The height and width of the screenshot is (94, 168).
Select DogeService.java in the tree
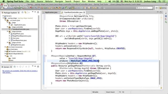click(x=19, y=45)
